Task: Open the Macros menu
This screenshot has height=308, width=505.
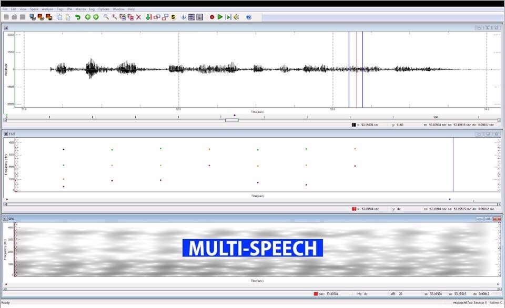Action: [80, 9]
